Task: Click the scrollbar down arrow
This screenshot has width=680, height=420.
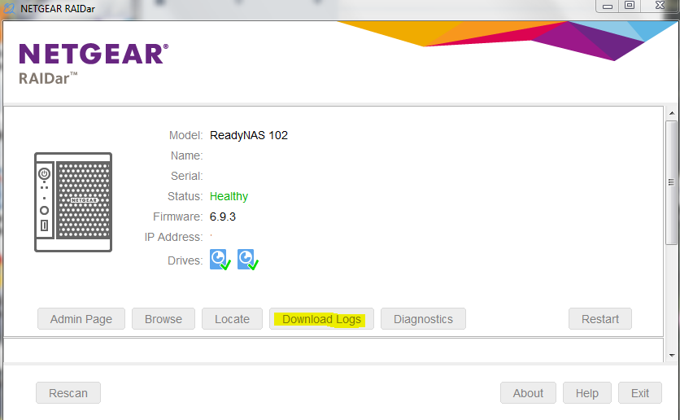Action: 672,356
